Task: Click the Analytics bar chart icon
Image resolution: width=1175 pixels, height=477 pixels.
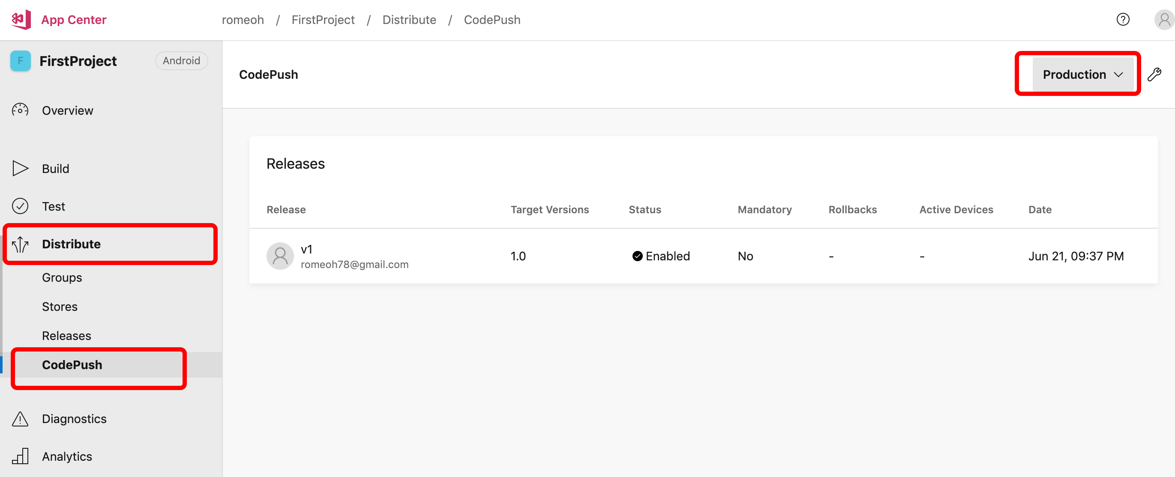Action: (20, 456)
